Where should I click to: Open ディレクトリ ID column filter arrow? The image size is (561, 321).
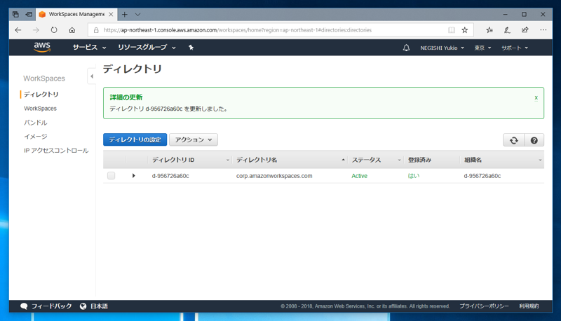227,160
